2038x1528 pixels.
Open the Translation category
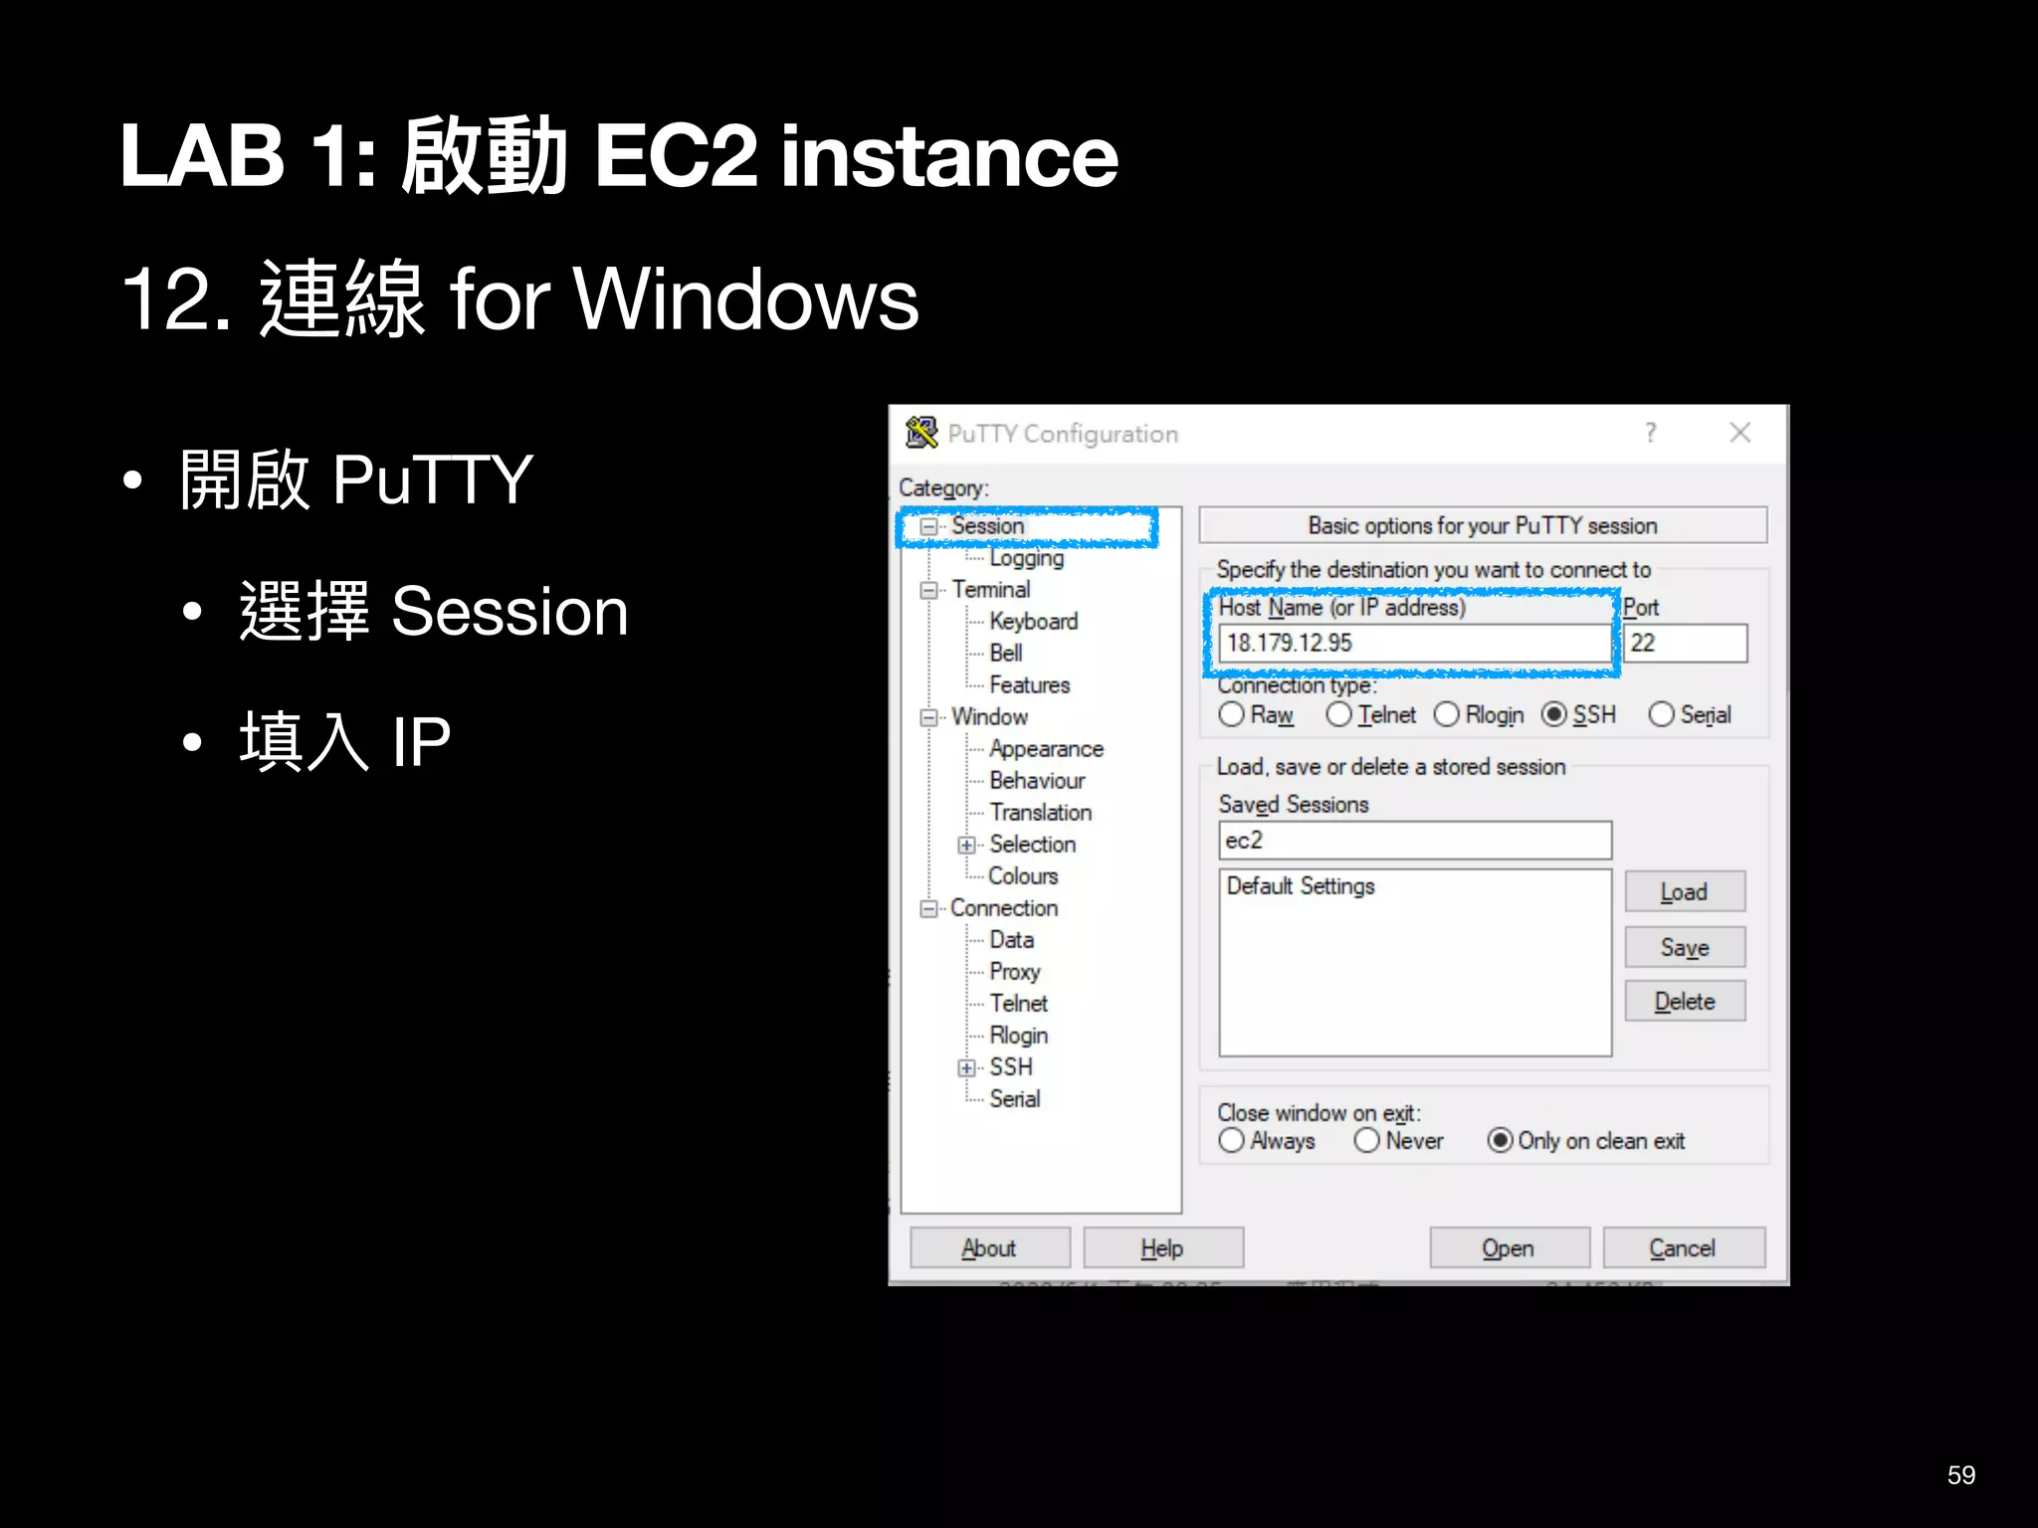(x=1040, y=812)
